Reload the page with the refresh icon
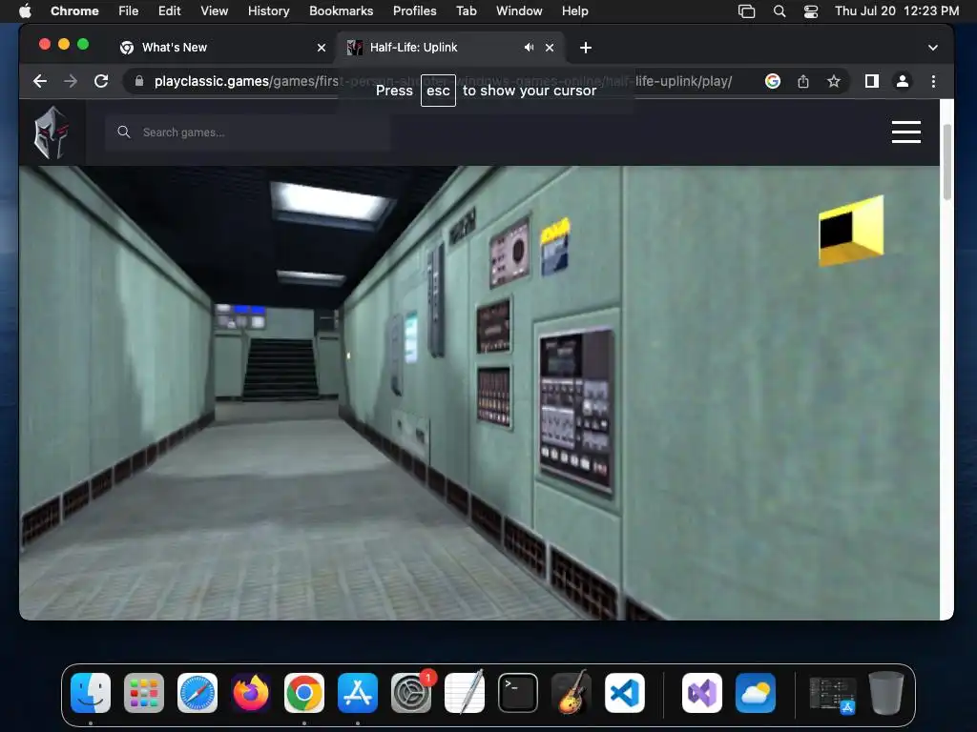The width and height of the screenshot is (977, 732). [x=101, y=81]
